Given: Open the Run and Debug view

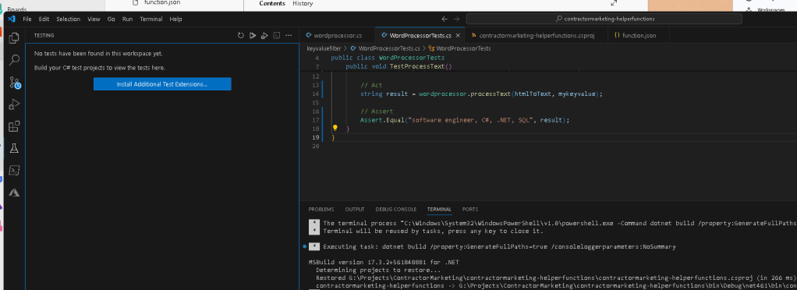Looking at the screenshot, I should tap(14, 104).
